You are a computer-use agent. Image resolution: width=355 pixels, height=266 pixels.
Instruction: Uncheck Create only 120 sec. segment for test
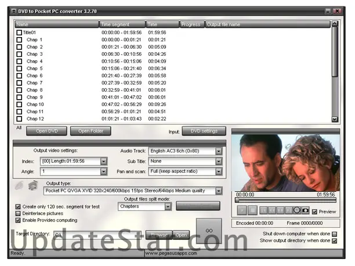(18, 206)
